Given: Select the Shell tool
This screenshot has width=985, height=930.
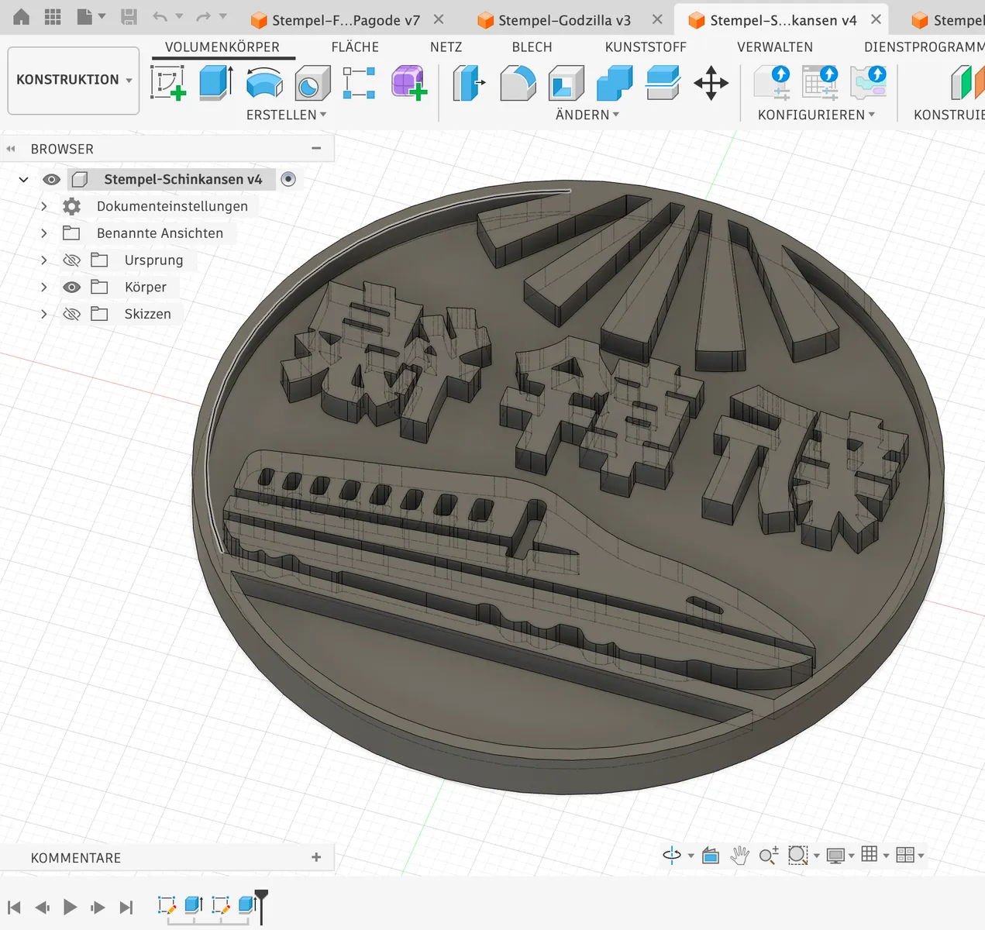Looking at the screenshot, I should coord(567,83).
